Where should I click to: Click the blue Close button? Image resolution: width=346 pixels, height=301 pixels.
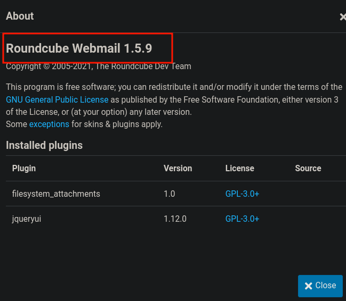320,286
